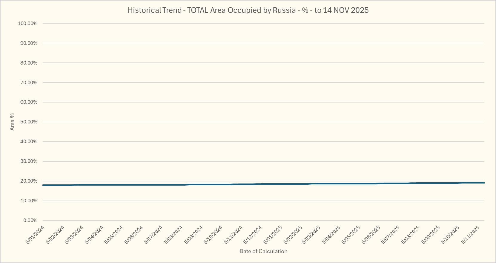Select the 5/04/2024 date label
Viewport: 496px width, 263px height.
[x=94, y=235]
